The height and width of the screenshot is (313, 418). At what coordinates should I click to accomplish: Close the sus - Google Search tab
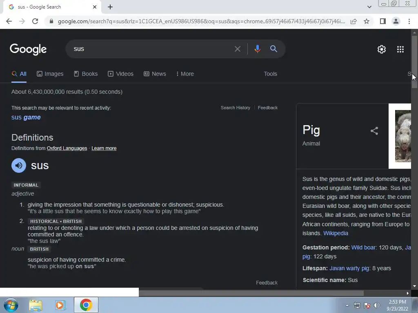95,7
